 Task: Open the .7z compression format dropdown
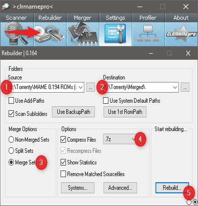(x=120, y=139)
